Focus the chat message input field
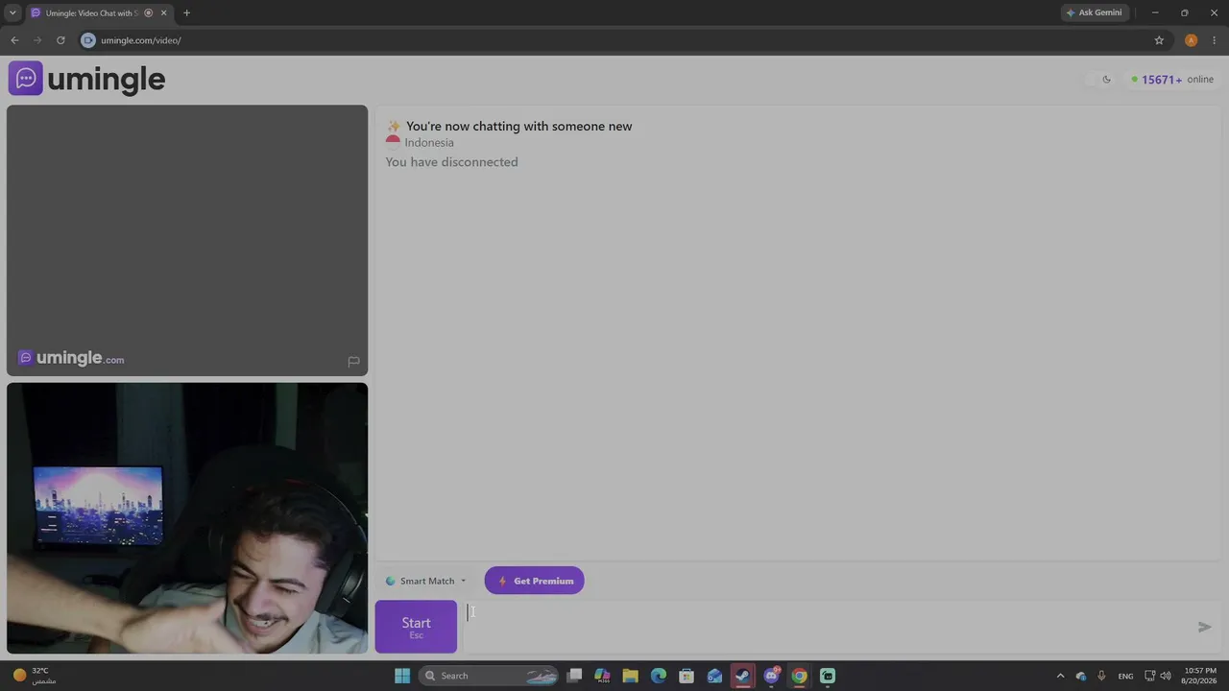 click(828, 627)
